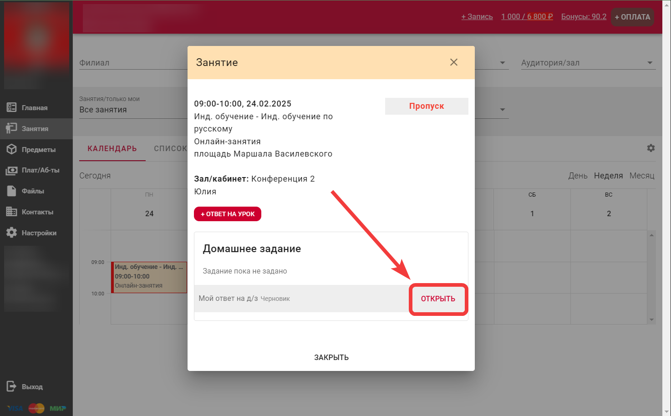
Task: Click the Выход logout icon
Action: point(11,386)
